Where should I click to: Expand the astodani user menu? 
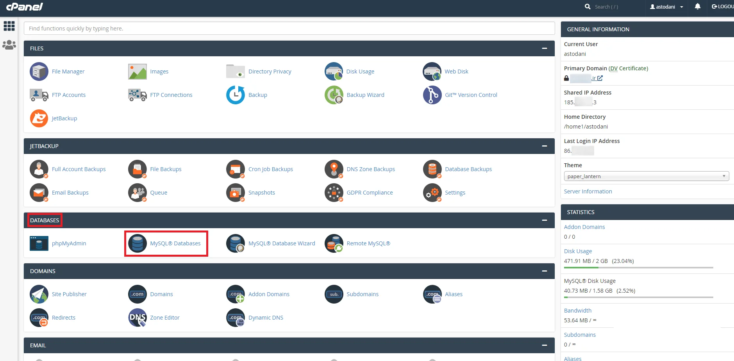tap(667, 7)
